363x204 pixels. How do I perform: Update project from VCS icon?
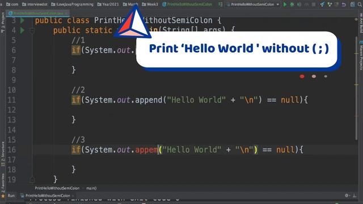322,5
